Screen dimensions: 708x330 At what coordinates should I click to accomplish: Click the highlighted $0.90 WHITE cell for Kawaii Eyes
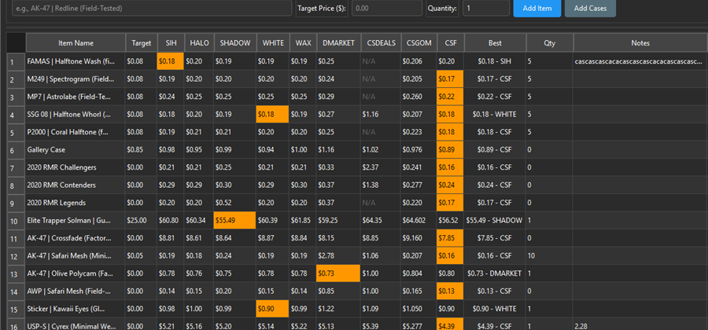pyautogui.click(x=273, y=309)
